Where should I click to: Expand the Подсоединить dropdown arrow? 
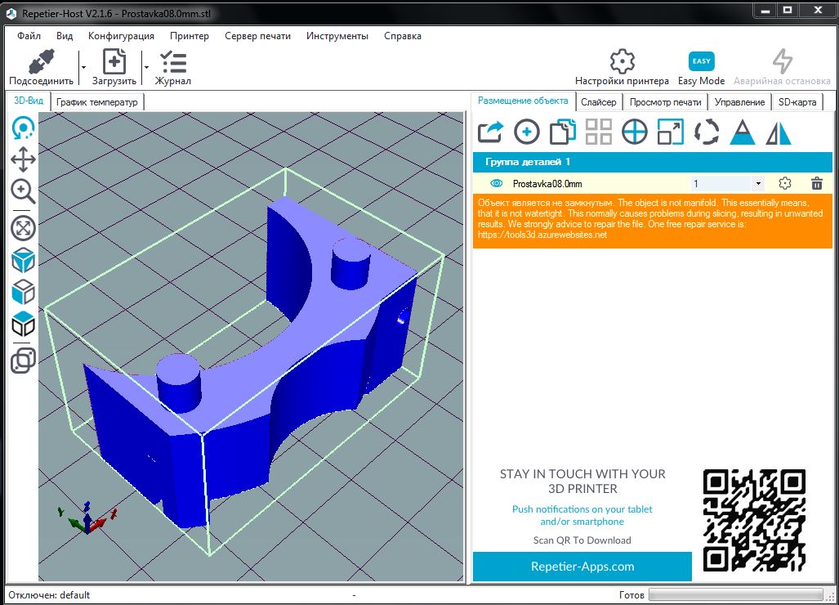83,67
